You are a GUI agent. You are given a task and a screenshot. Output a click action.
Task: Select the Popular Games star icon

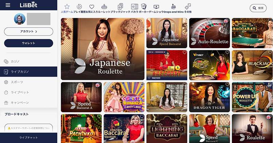[67, 6]
